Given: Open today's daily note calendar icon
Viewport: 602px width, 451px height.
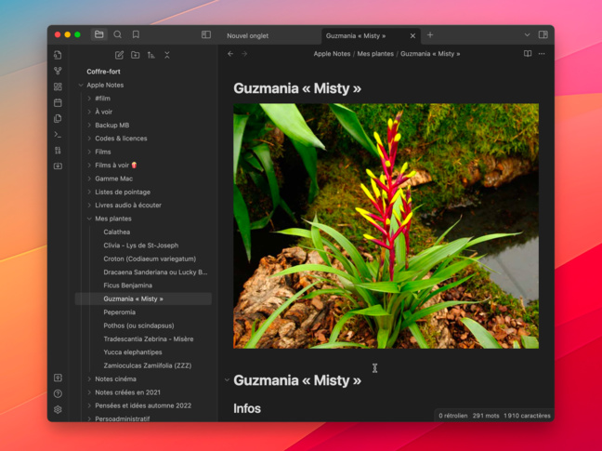Looking at the screenshot, I should 58,102.
